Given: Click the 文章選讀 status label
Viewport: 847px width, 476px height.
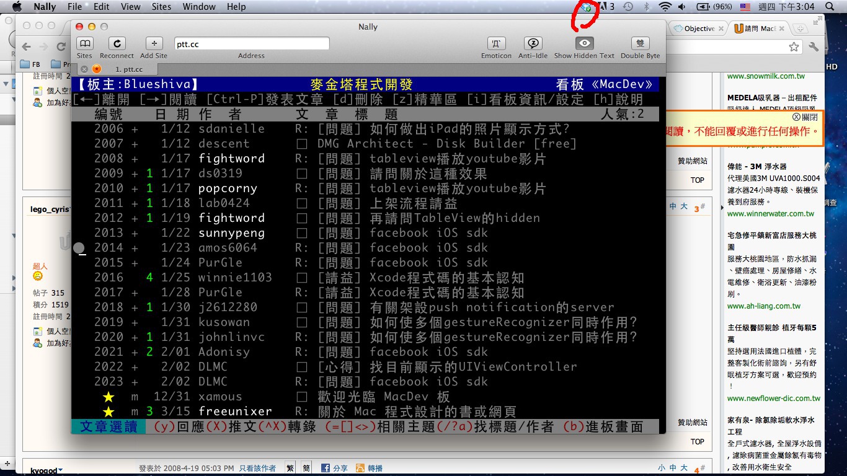Looking at the screenshot, I should pos(109,426).
